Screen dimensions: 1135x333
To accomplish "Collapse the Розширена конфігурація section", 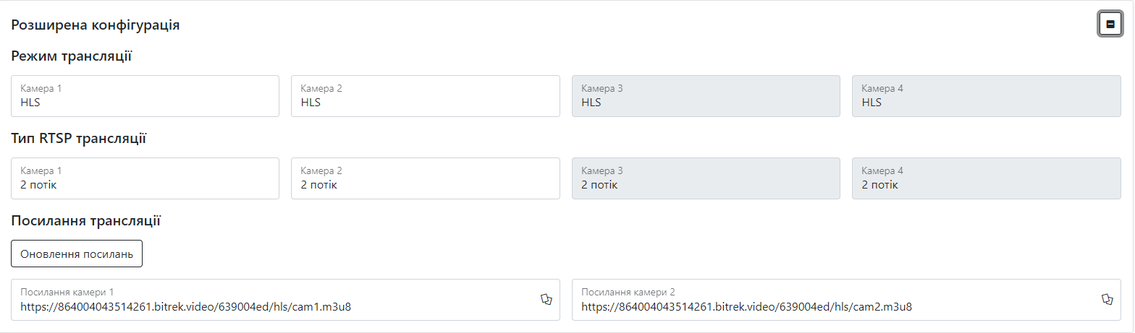I will point(1110,24).
